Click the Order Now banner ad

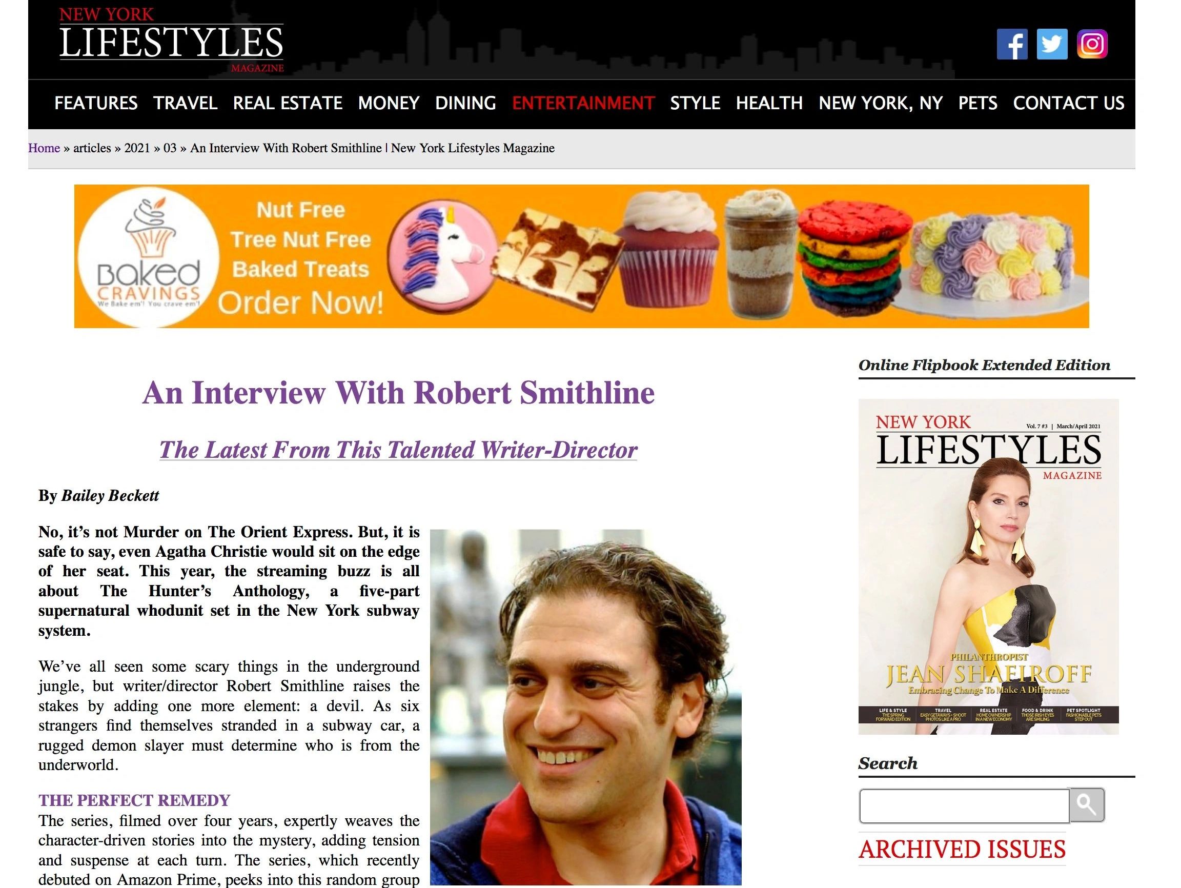point(581,256)
